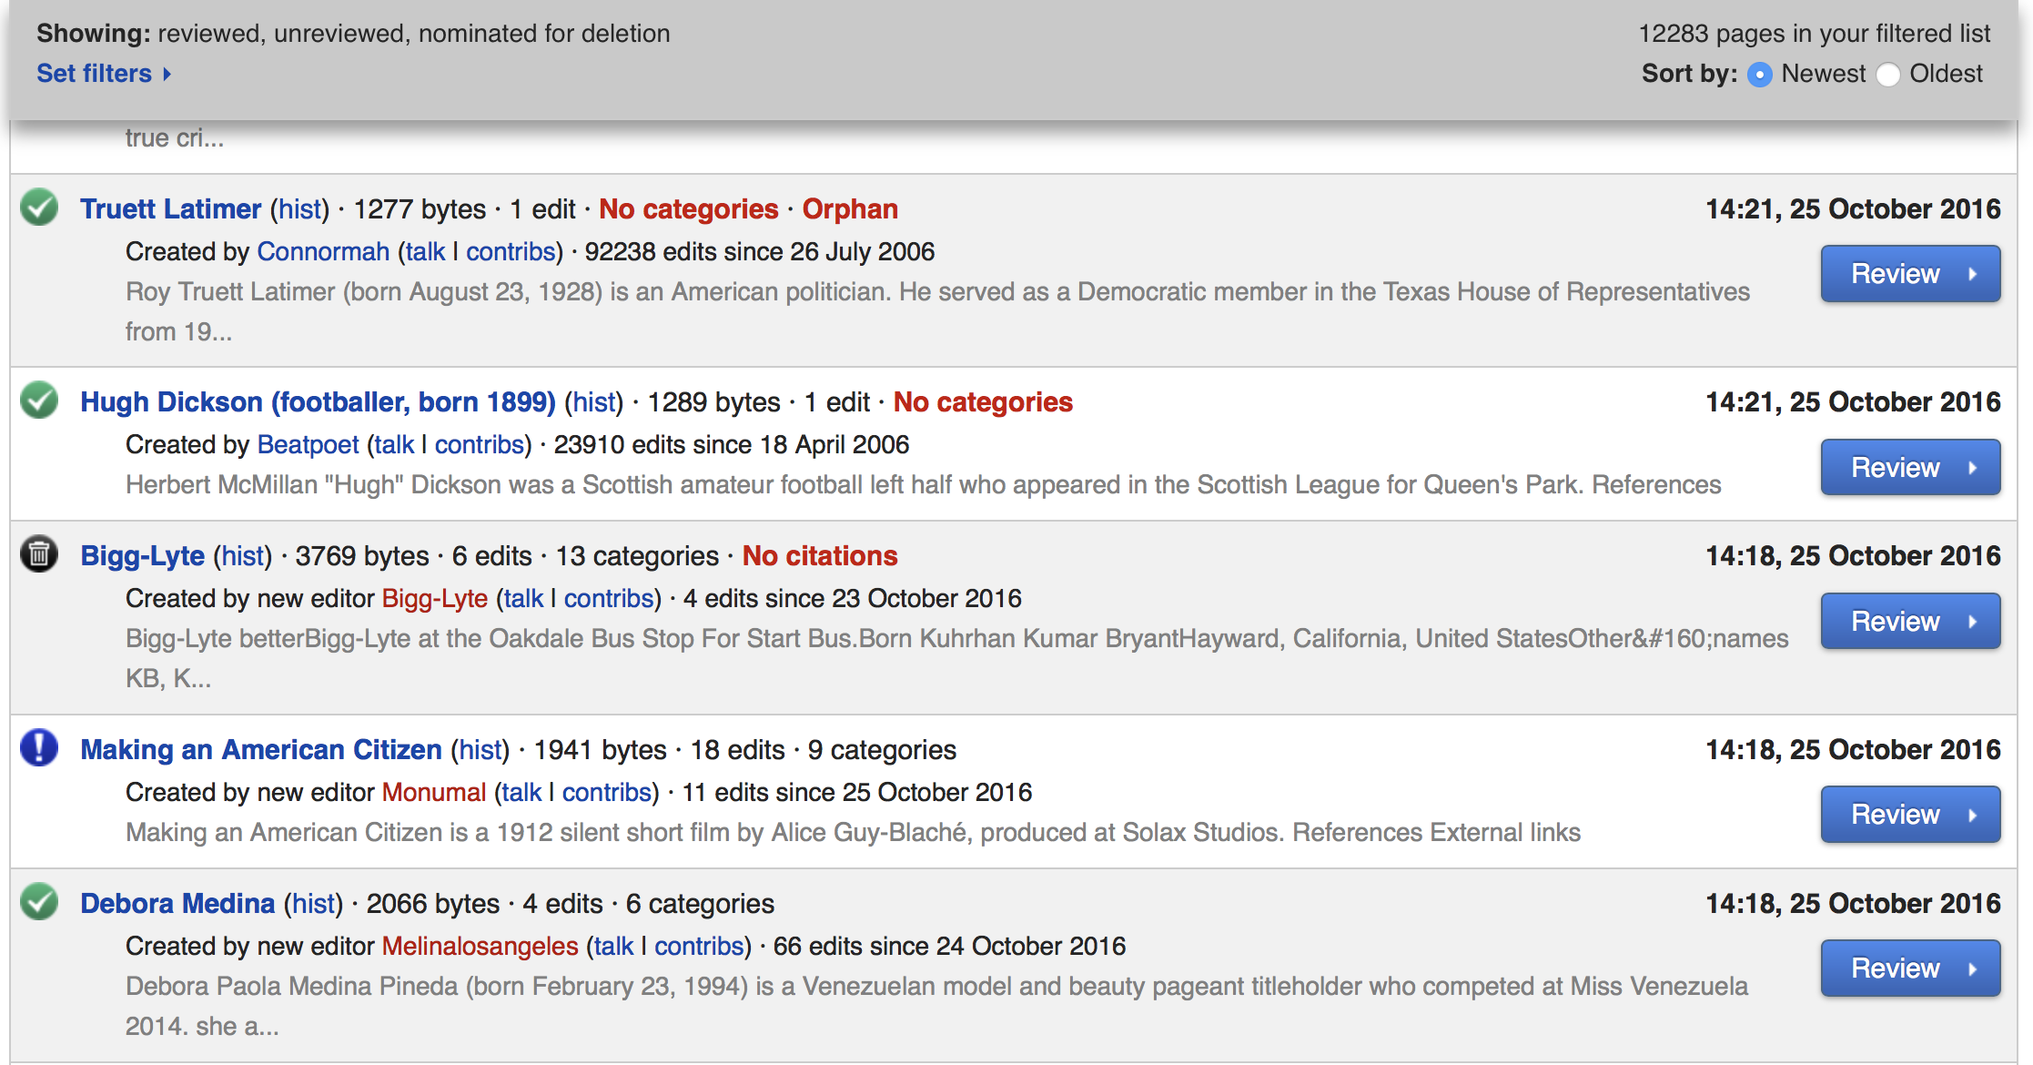View history of Bigg-Lyte page
The width and height of the screenshot is (2033, 1065).
point(243,556)
